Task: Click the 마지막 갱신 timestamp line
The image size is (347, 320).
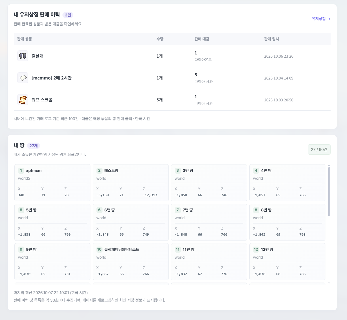Action: (51, 293)
